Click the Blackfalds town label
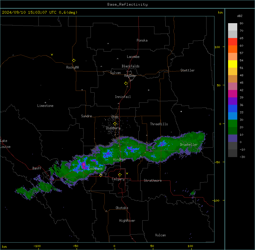Viewport: 255px width, 250px height. pyautogui.click(x=130, y=66)
